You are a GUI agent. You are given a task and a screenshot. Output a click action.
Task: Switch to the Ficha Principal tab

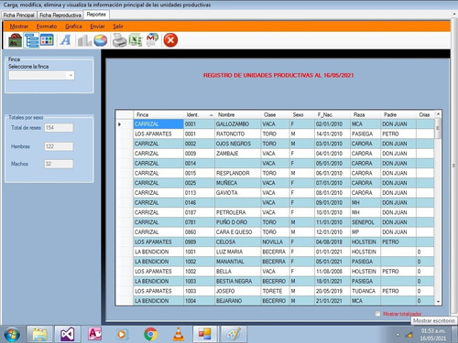19,15
